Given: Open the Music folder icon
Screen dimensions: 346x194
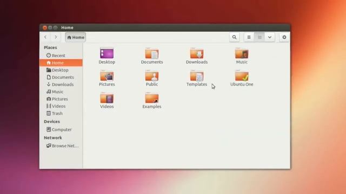Looking at the screenshot, I should coord(242,53).
